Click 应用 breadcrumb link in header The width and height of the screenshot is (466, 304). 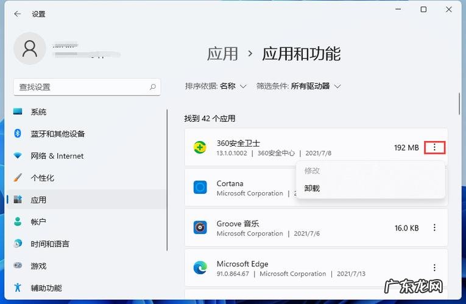click(222, 54)
